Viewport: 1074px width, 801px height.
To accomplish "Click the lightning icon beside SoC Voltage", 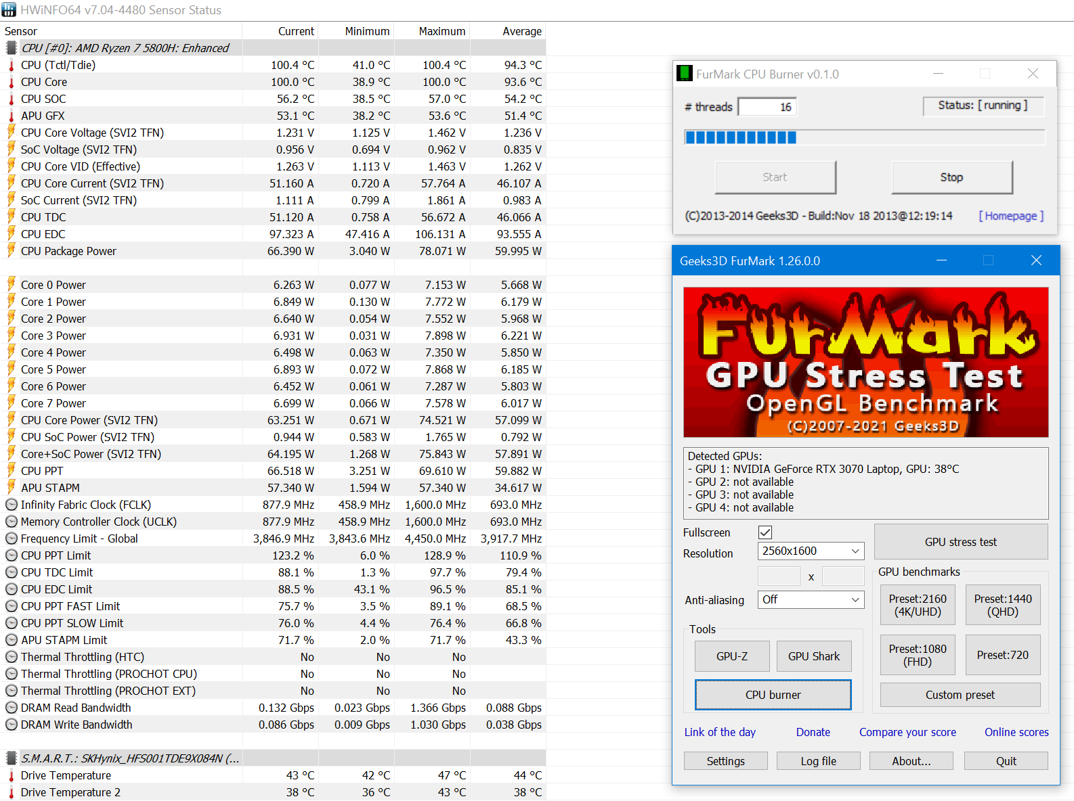I will click(x=11, y=149).
